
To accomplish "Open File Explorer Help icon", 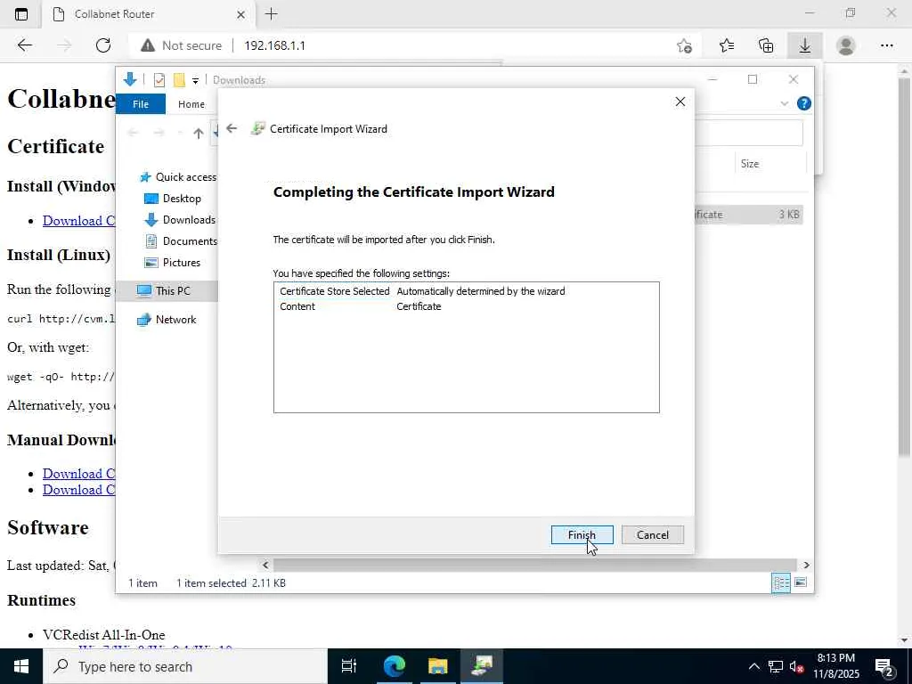I will [804, 103].
